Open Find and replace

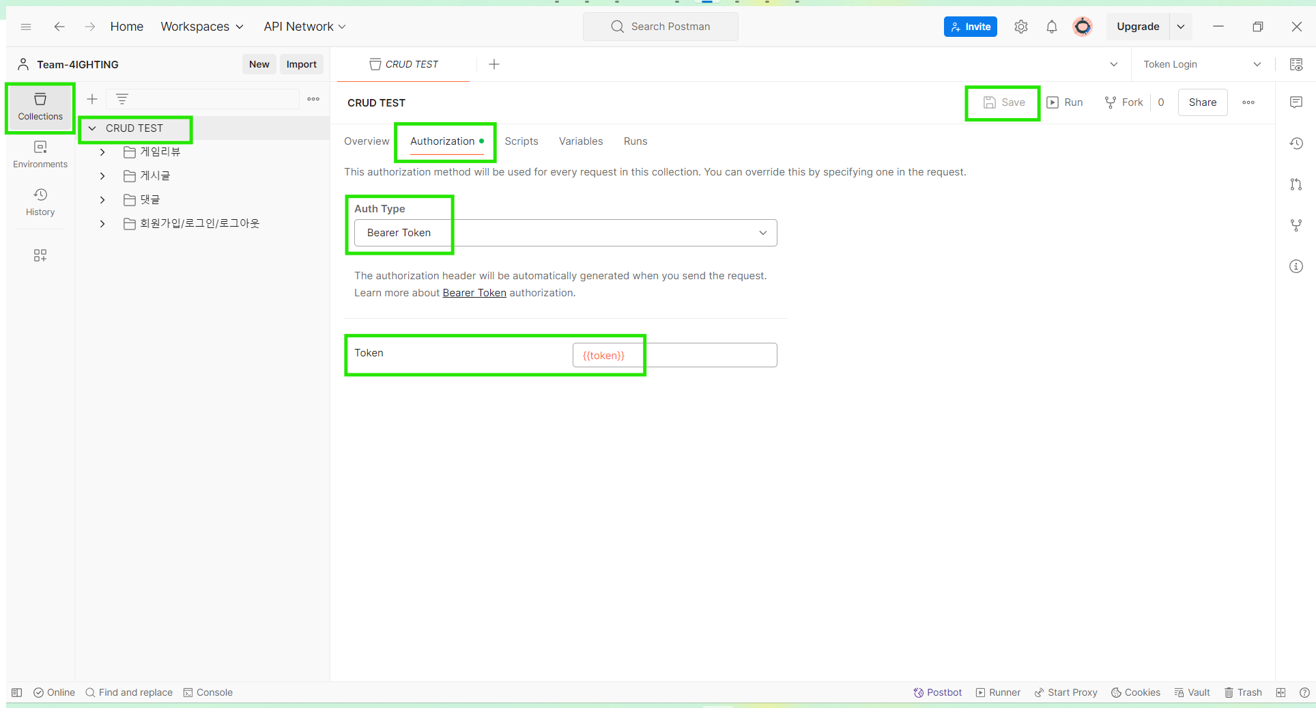click(x=129, y=692)
